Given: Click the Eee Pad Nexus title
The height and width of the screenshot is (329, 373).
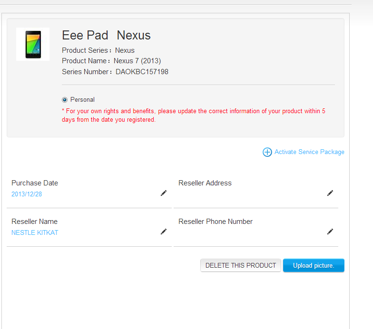Looking at the screenshot, I should 106,35.
